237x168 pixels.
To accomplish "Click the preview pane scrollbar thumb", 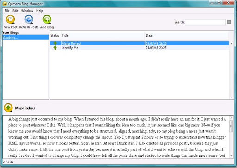I will point(231,126).
